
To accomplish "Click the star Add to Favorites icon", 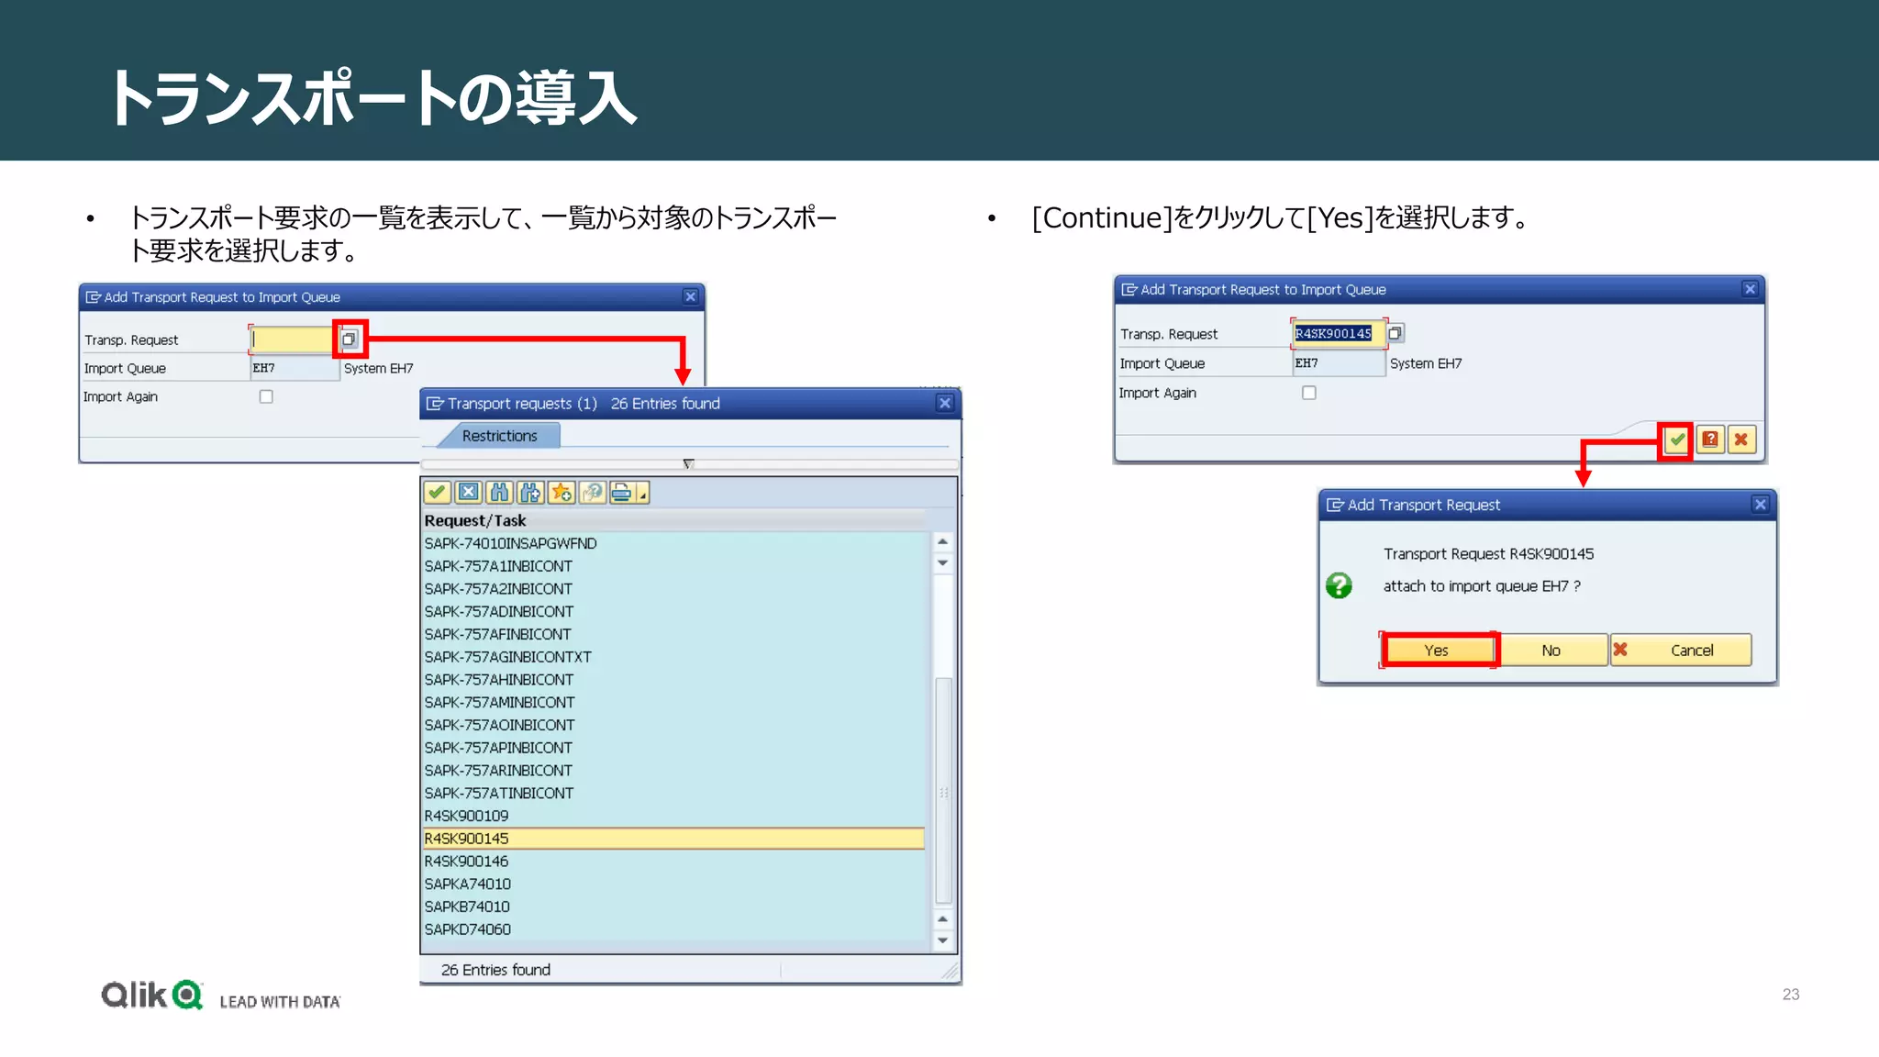I will [x=561, y=493].
